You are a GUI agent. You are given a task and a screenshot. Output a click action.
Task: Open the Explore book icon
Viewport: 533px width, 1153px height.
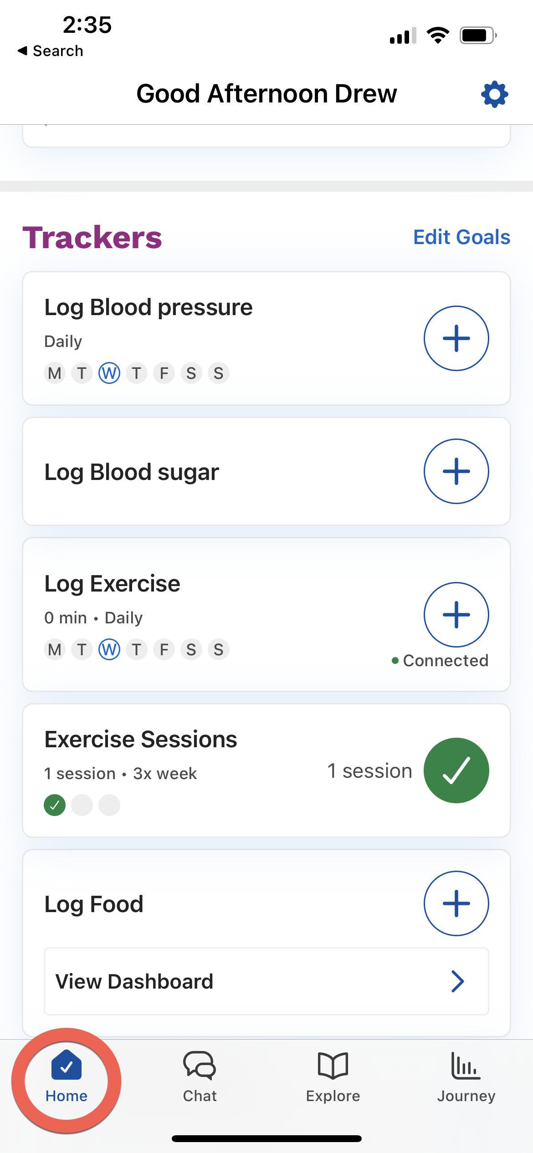[x=333, y=1066]
